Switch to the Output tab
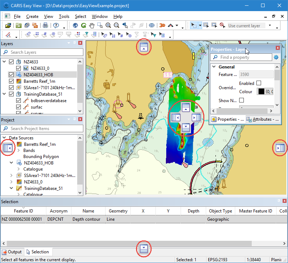Viewport: 288px width, 263px height. (x=12, y=252)
